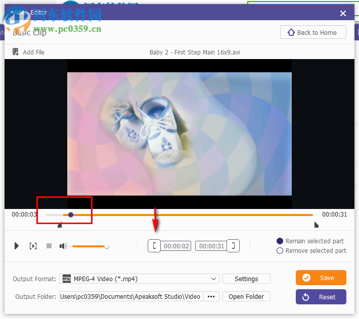This screenshot has width=359, height=319.
Task: Click the playhead knob on the timeline
Action: pos(71,215)
